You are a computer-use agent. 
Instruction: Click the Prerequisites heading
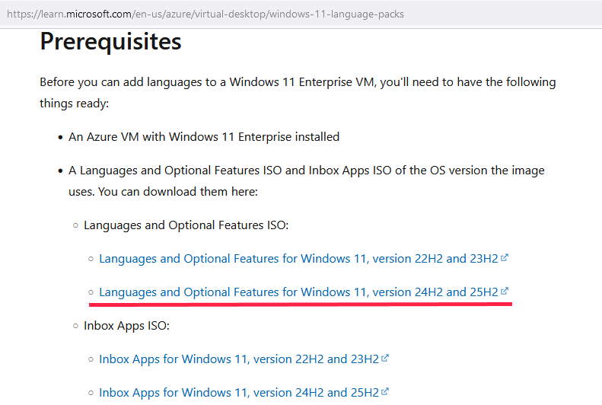click(x=110, y=41)
